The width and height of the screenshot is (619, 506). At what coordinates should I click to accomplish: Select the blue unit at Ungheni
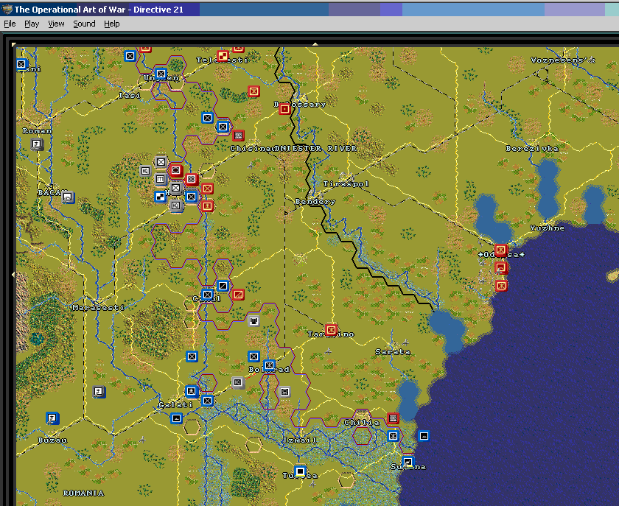point(161,74)
